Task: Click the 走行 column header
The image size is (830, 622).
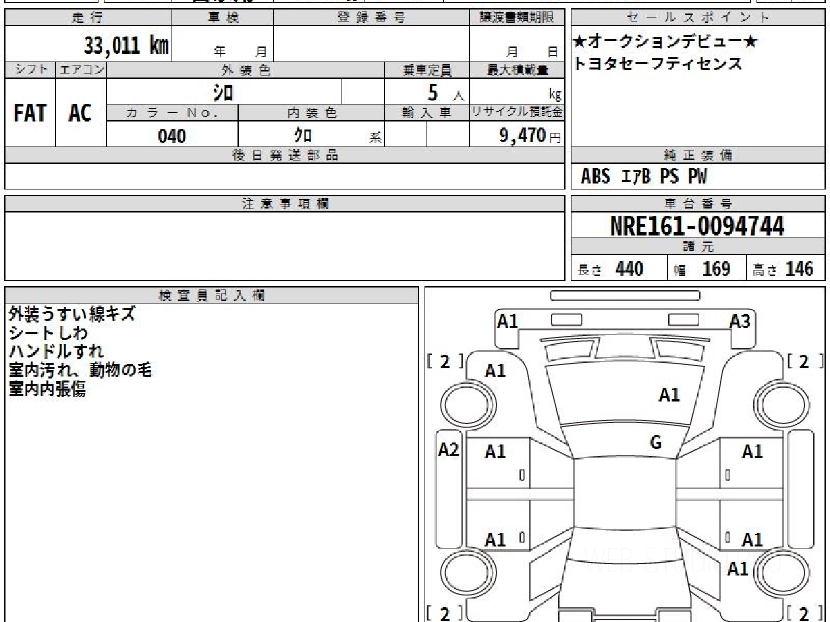Action: coord(88,18)
